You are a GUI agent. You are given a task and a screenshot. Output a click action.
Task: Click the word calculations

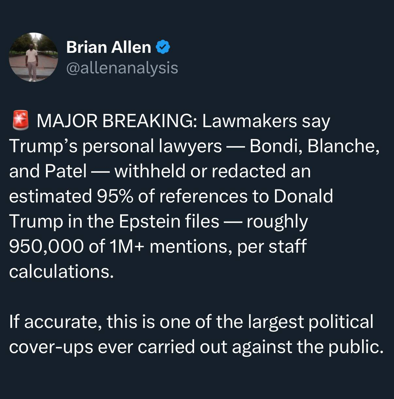point(61,272)
